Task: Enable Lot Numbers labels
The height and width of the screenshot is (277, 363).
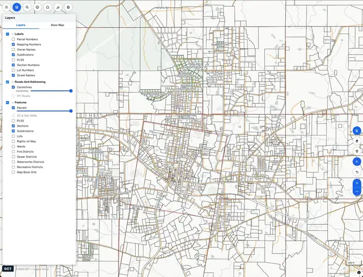Action: (x=13, y=70)
